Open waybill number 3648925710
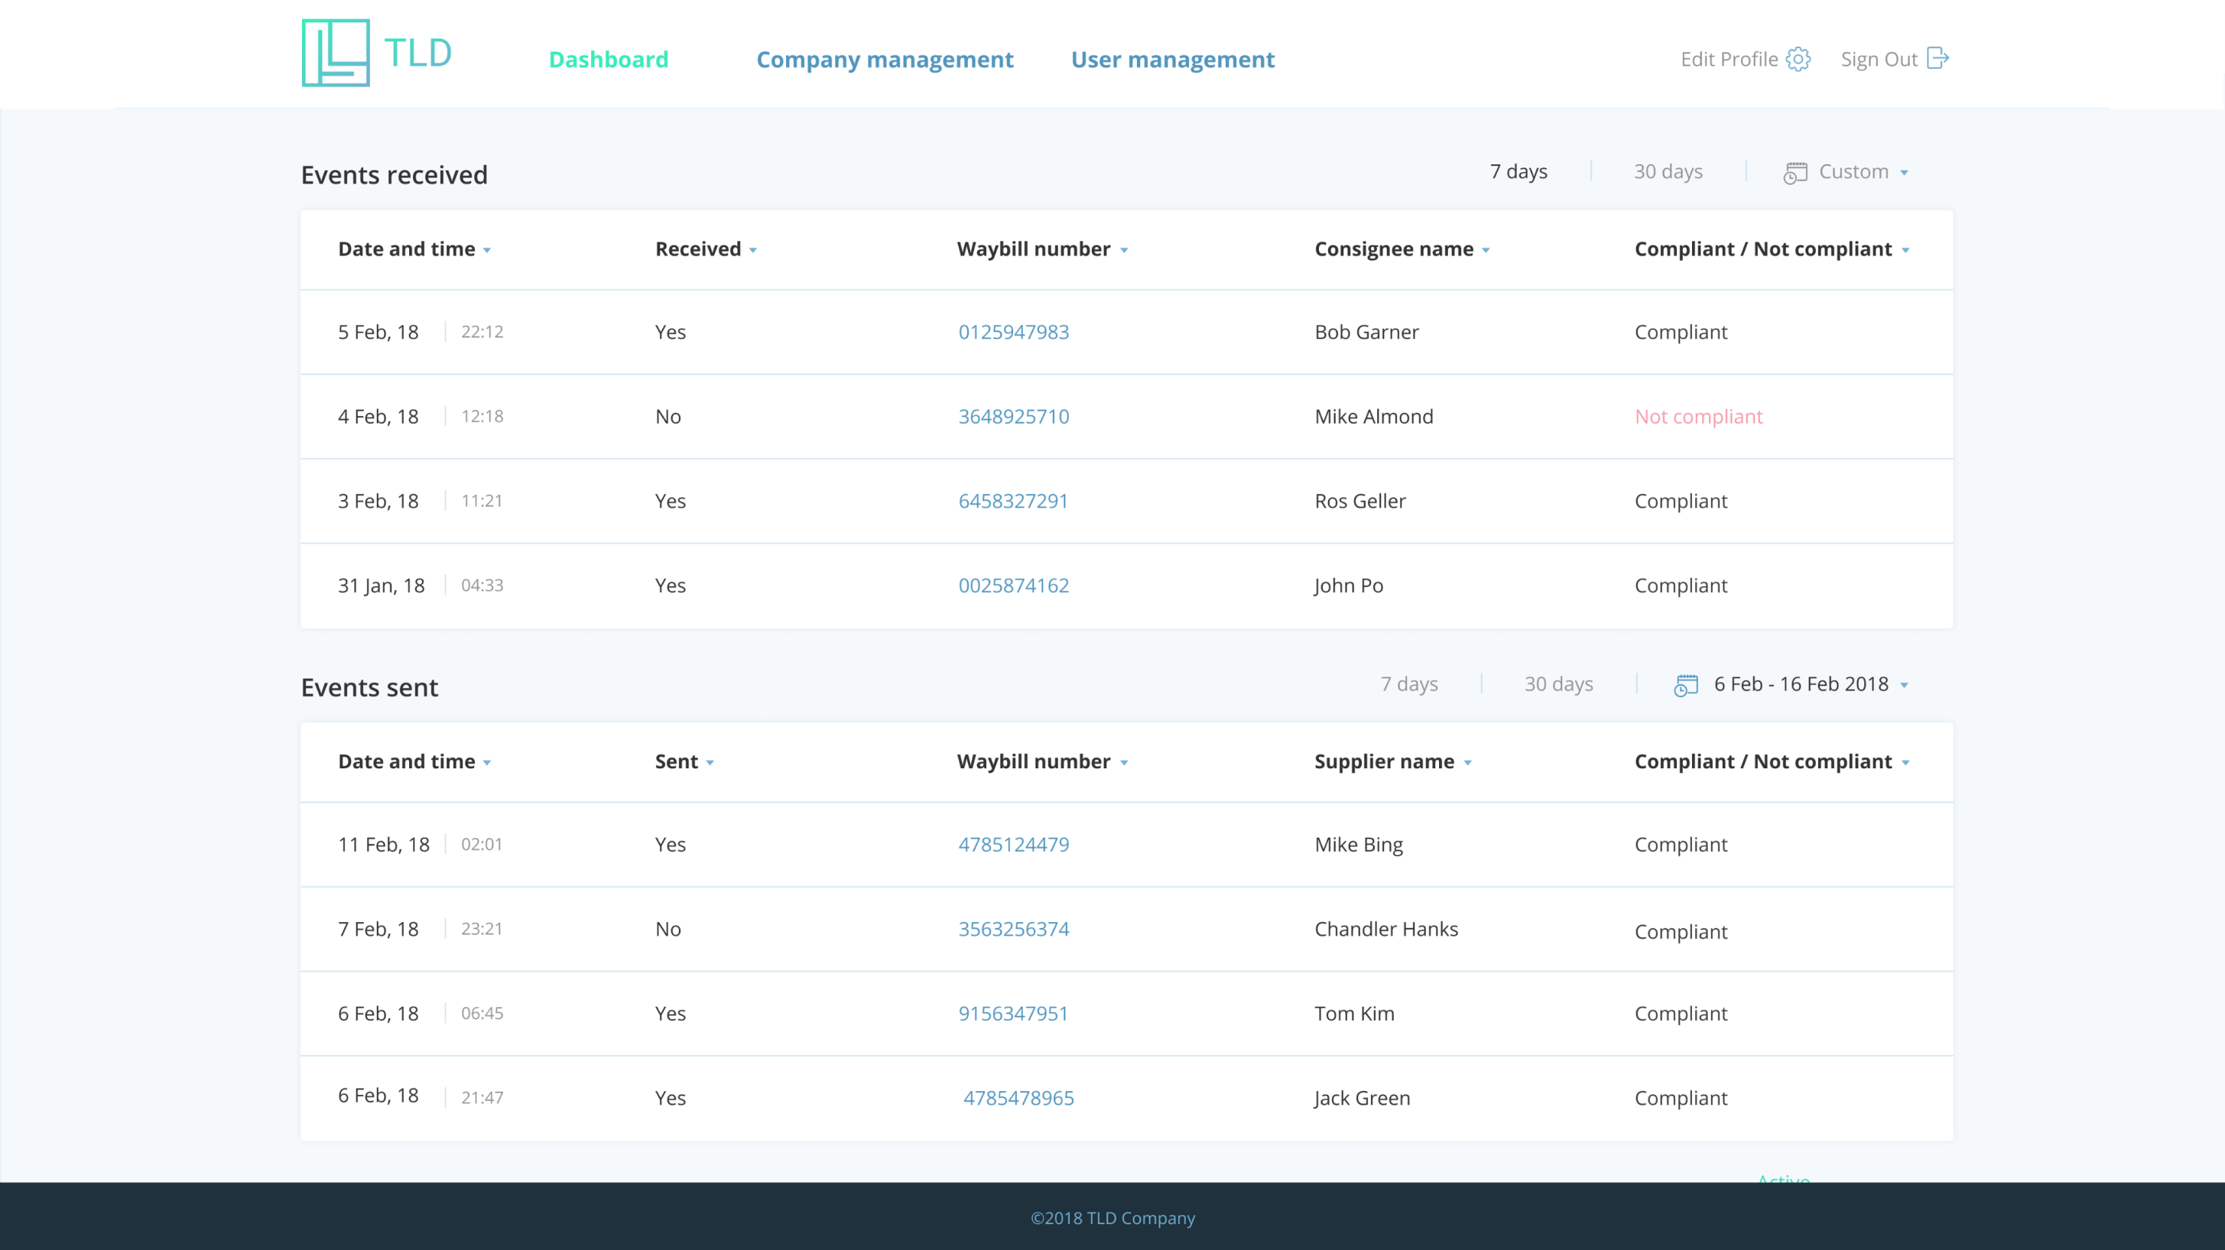 click(1013, 417)
